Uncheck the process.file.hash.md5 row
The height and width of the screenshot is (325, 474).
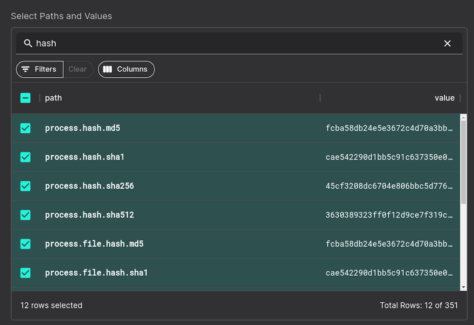(x=25, y=244)
